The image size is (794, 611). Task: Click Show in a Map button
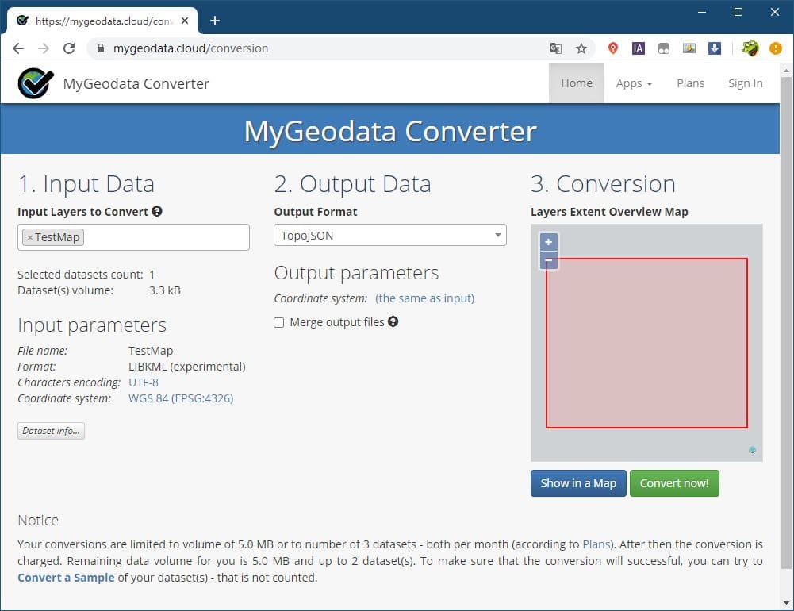pyautogui.click(x=578, y=483)
